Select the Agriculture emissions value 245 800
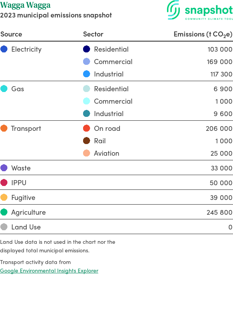Screen dimensions: 233x330 pyautogui.click(x=219, y=212)
